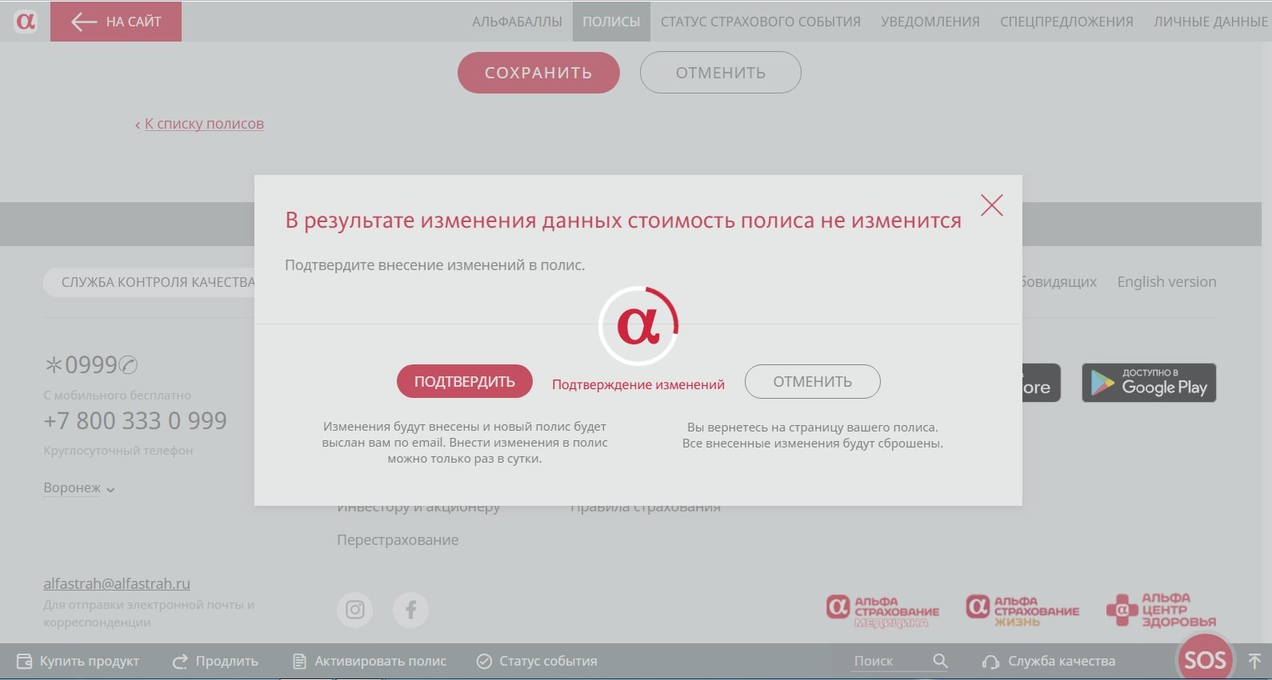
Task: Click the Alfa logo in top-left corner
Action: pyautogui.click(x=26, y=22)
